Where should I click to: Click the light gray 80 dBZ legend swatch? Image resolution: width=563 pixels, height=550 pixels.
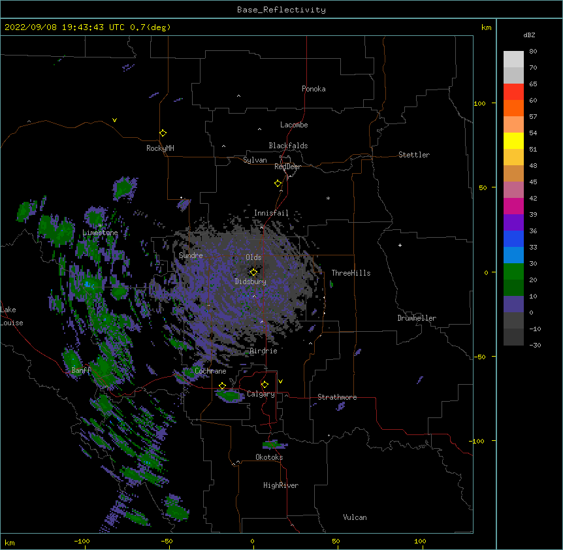513,59
